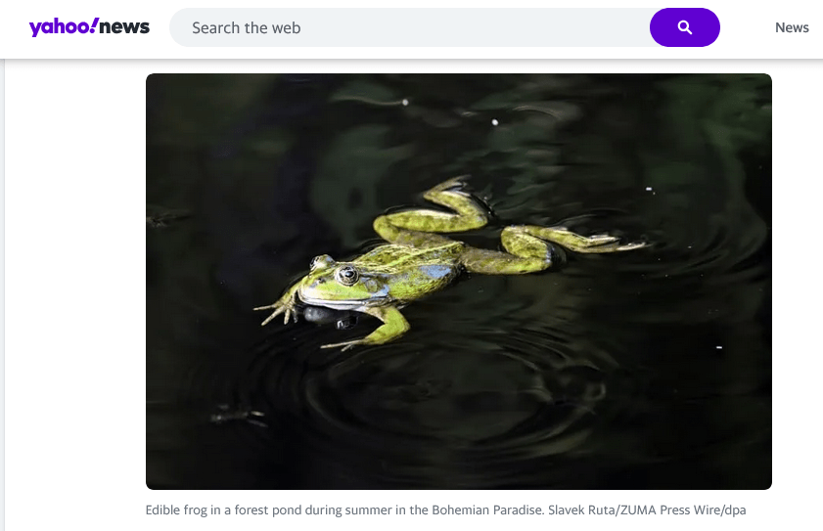Click the frog's front webbed foot
This screenshot has width=823, height=531.
pyautogui.click(x=277, y=311)
